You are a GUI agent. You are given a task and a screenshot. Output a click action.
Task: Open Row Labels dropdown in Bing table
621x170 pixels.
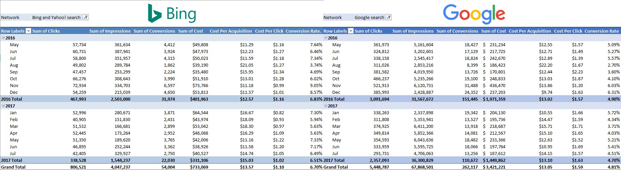29,31
